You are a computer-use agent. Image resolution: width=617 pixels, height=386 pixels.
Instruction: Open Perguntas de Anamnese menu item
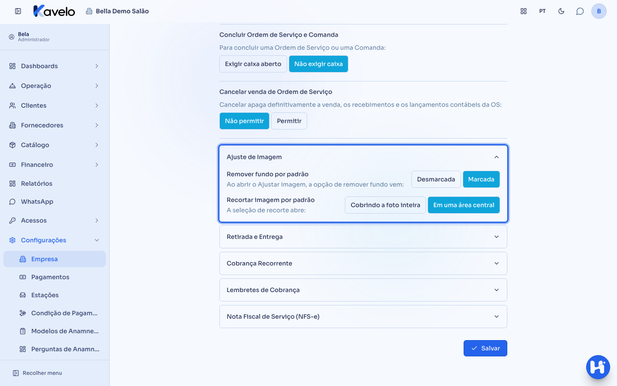(x=54, y=349)
